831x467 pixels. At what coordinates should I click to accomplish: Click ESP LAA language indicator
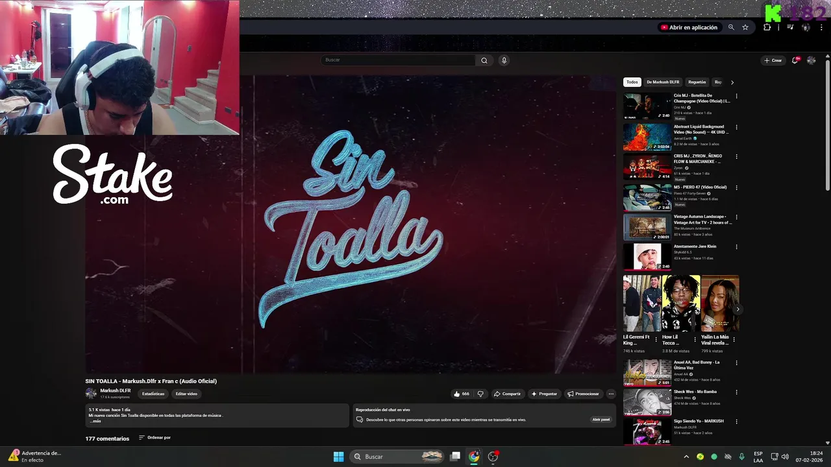(758, 457)
